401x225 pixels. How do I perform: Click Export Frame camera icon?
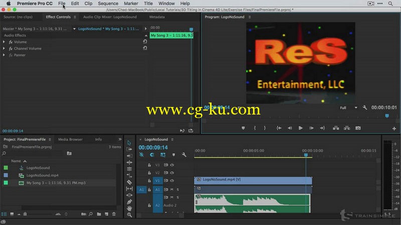point(358,128)
